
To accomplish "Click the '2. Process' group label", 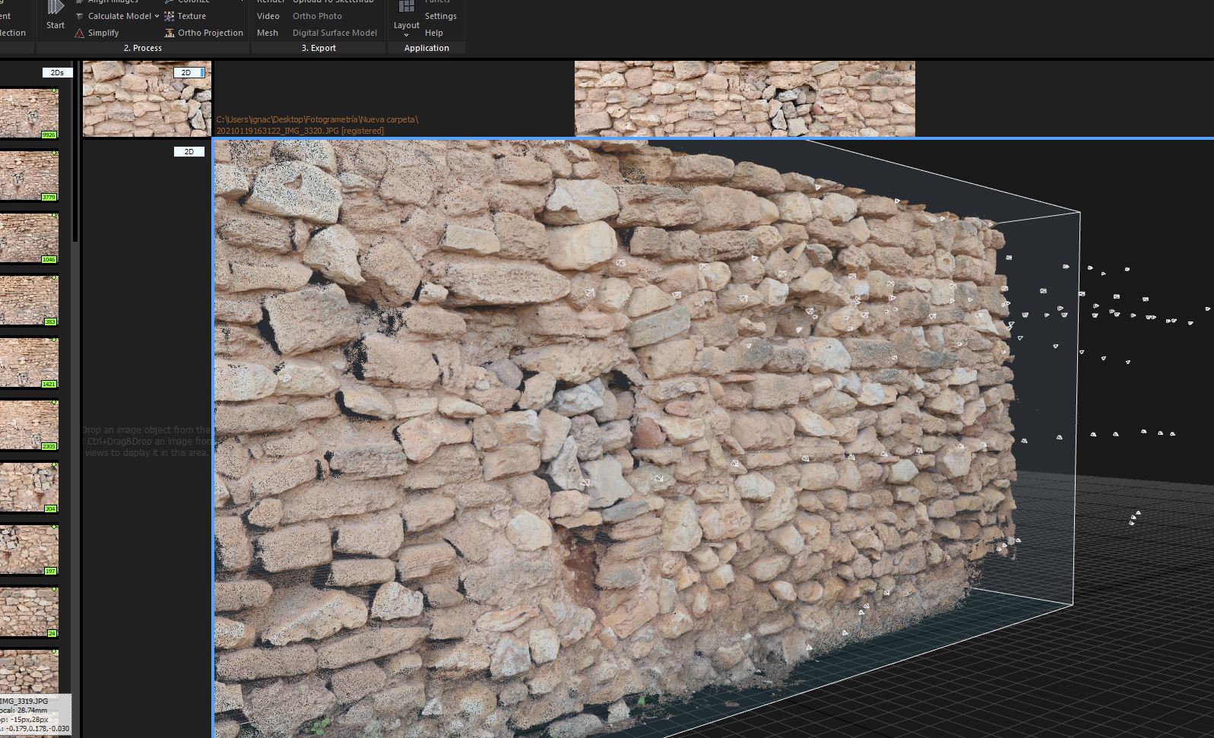I will click(x=143, y=48).
